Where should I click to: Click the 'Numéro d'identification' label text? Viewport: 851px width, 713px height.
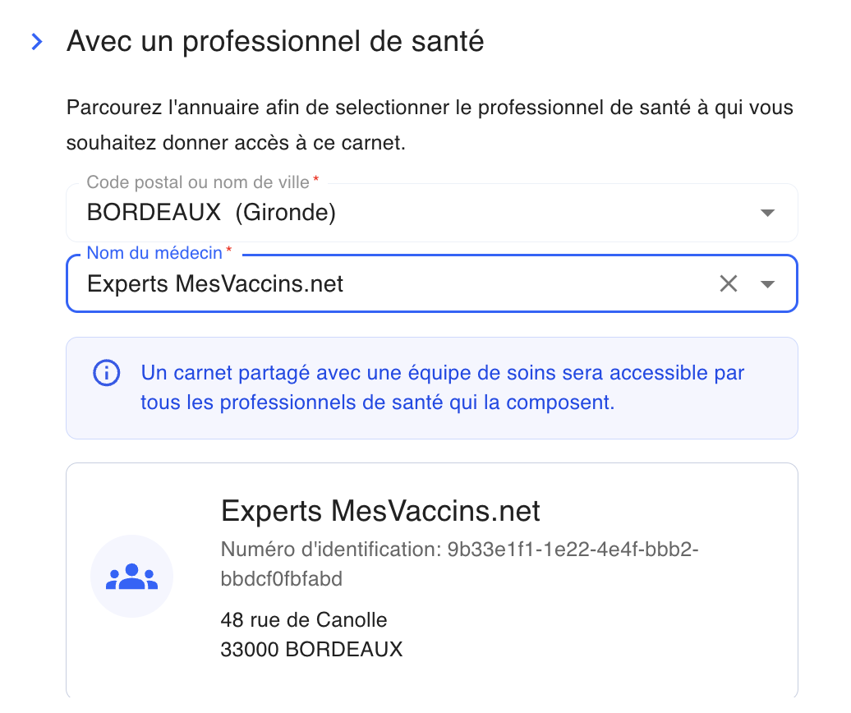pos(331,550)
